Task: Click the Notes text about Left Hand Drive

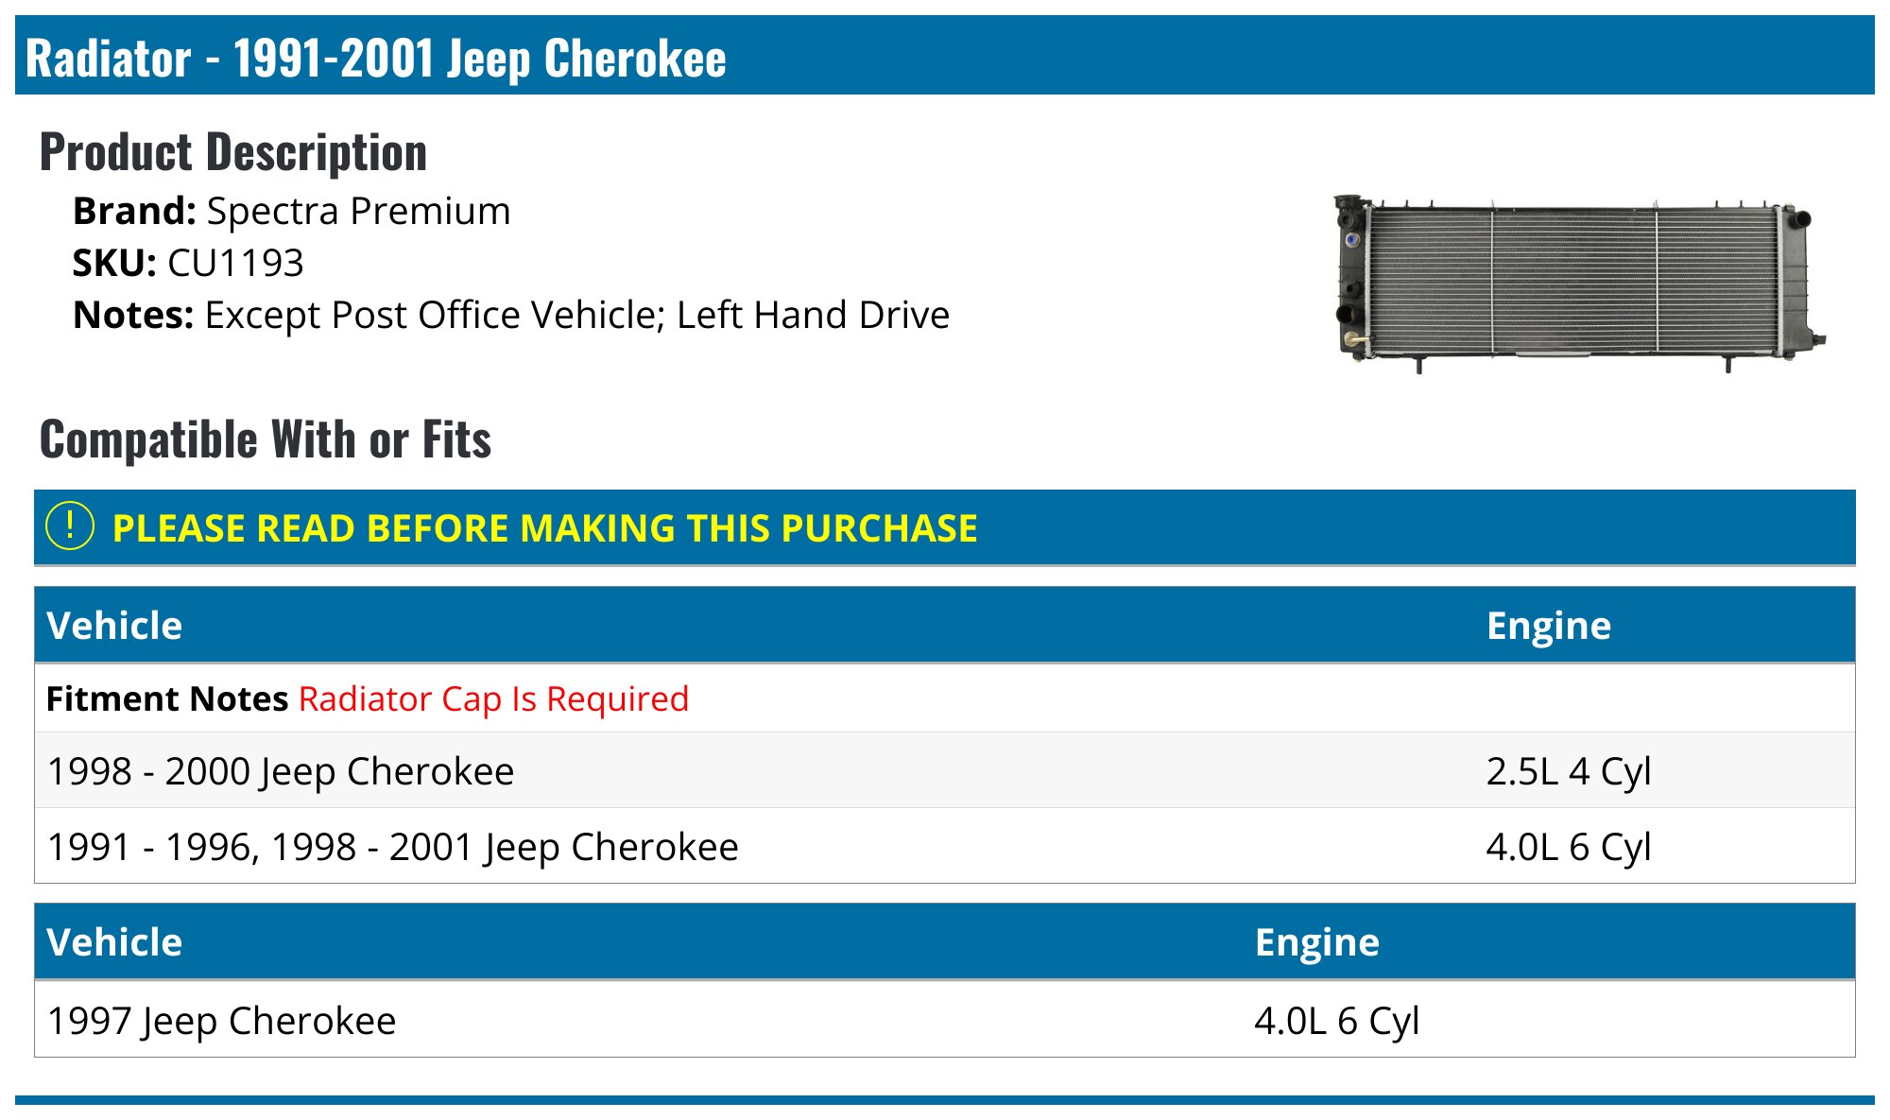Action: point(577,315)
